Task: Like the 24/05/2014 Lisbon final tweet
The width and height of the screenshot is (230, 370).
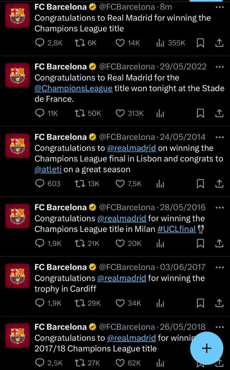Action: (x=120, y=184)
